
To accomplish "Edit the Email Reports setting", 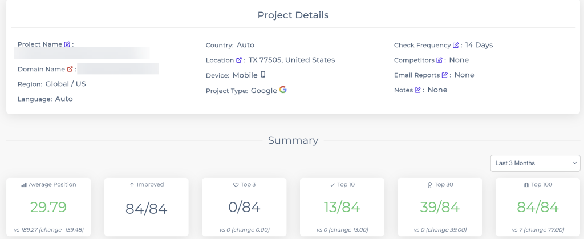I will coord(445,75).
